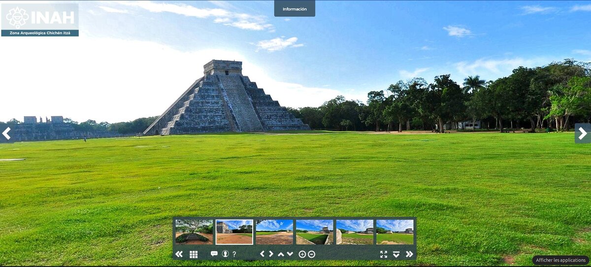Skip to previous thumbnails with double-left arrows
The width and height of the screenshot is (591, 267).
pos(179,254)
